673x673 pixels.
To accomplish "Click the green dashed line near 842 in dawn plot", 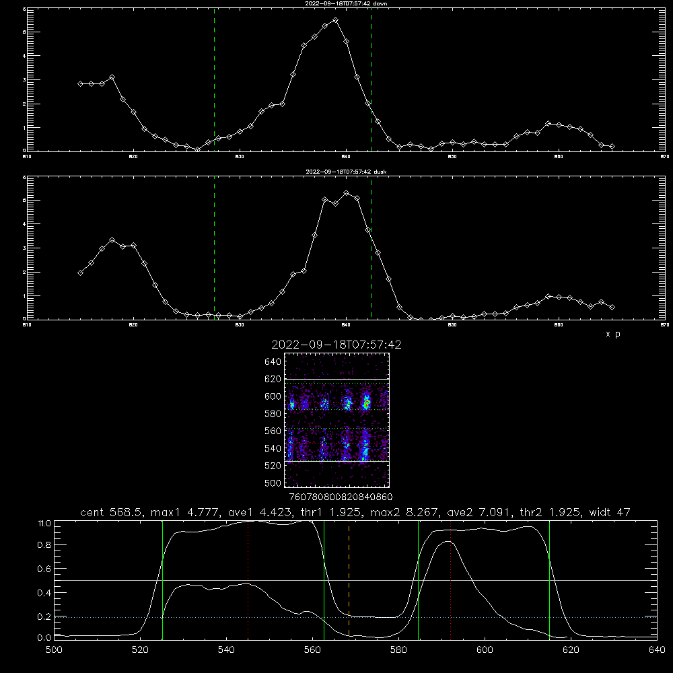I will [x=371, y=79].
